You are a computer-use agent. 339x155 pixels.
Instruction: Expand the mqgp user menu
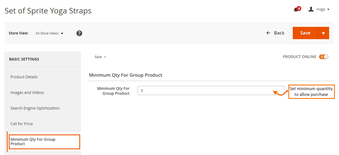click(x=323, y=9)
